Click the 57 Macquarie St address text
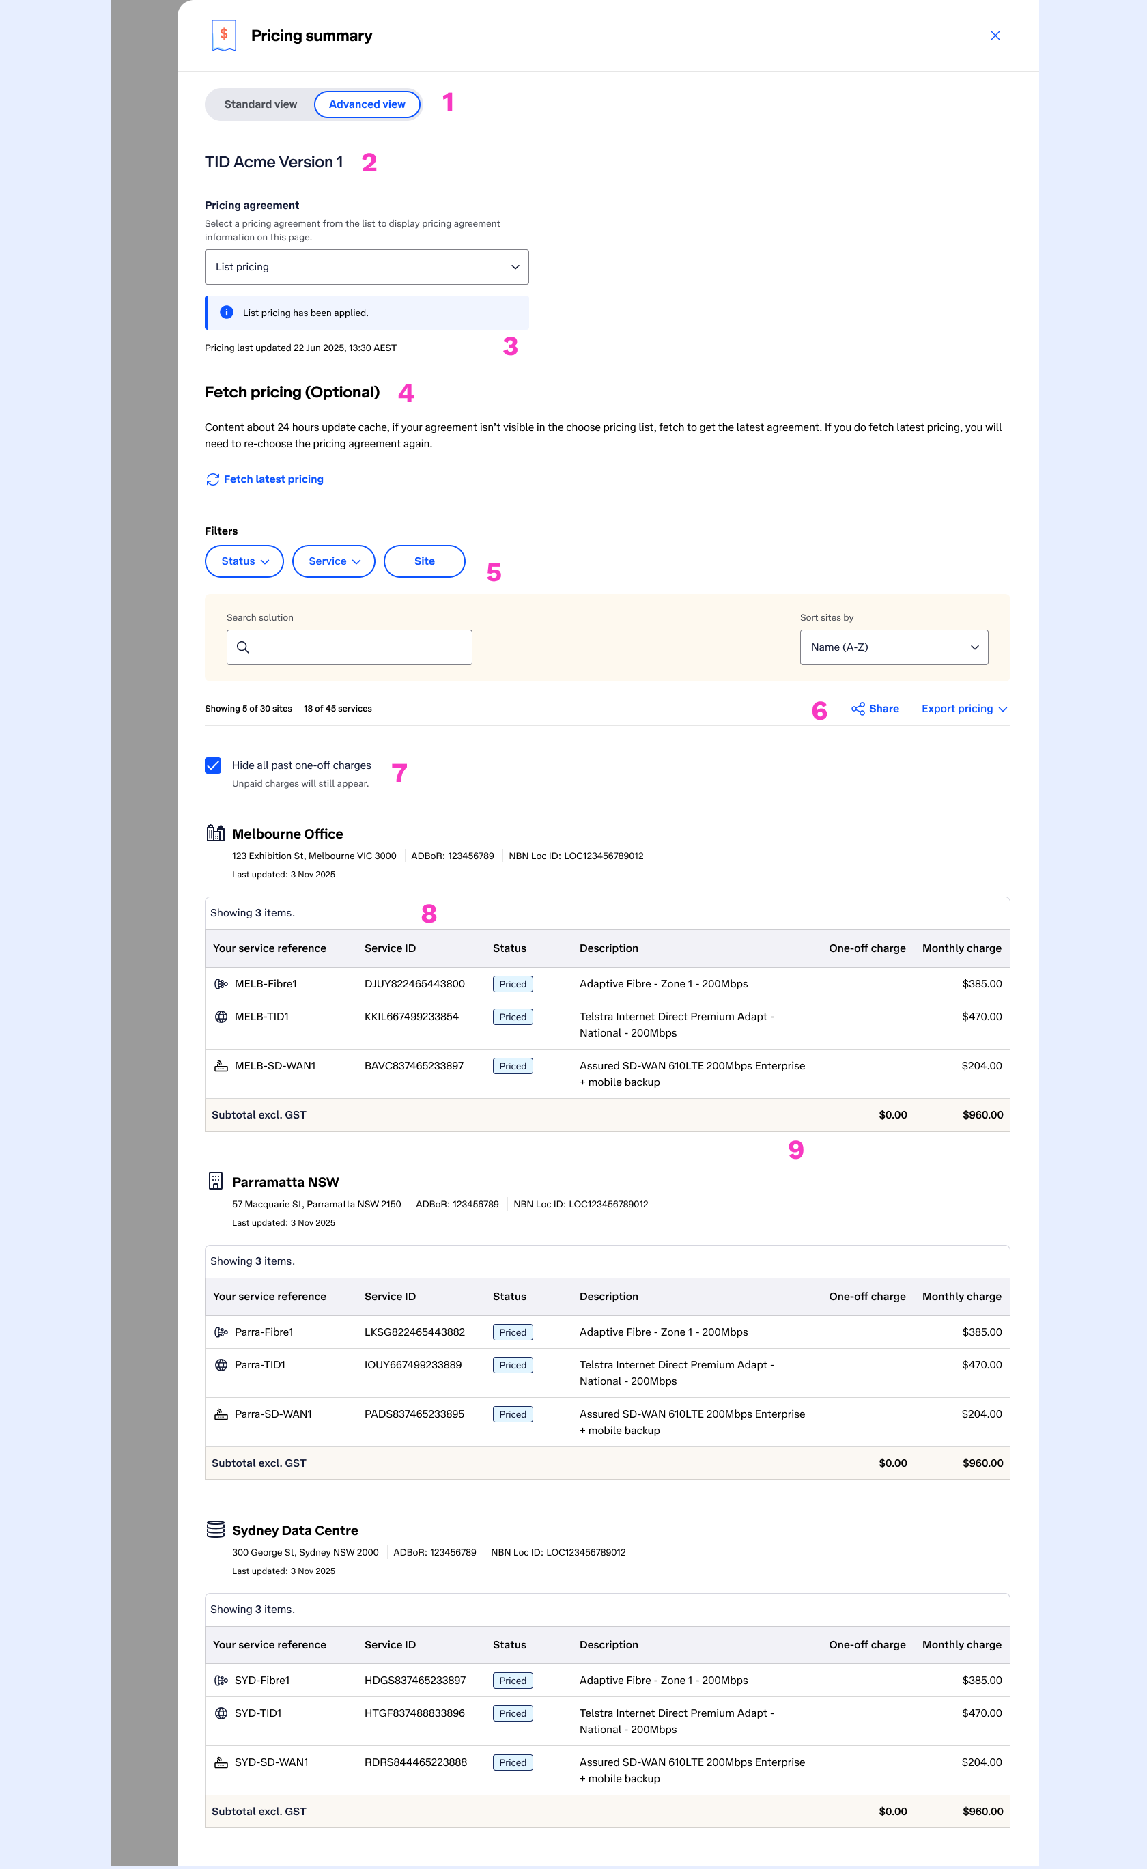Viewport: 1147px width, 1869px height. click(316, 1204)
